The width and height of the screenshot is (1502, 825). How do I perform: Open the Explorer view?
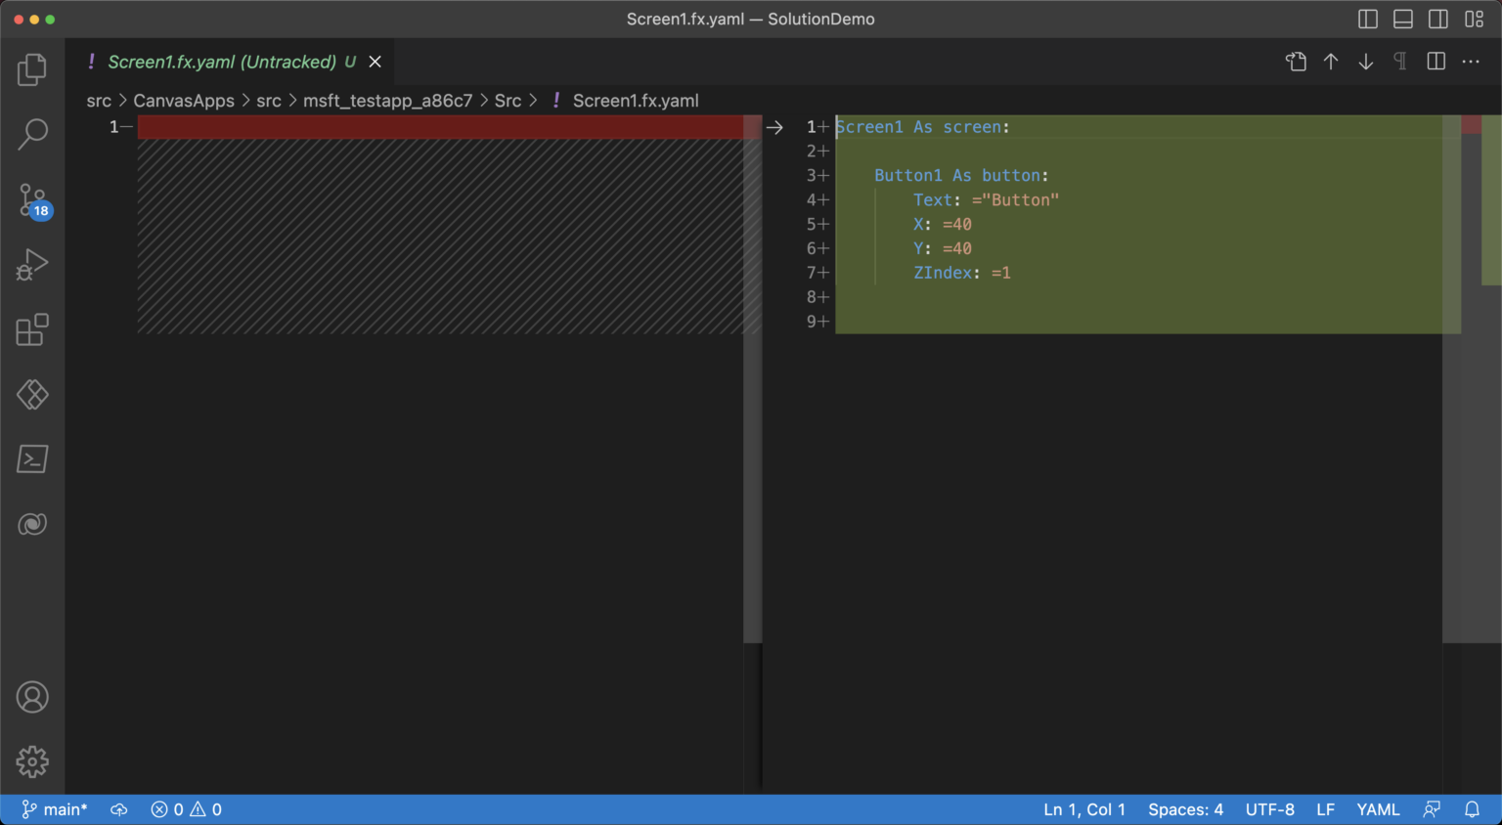tap(32, 68)
